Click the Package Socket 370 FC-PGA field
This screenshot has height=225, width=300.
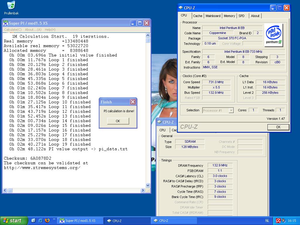(232, 38)
